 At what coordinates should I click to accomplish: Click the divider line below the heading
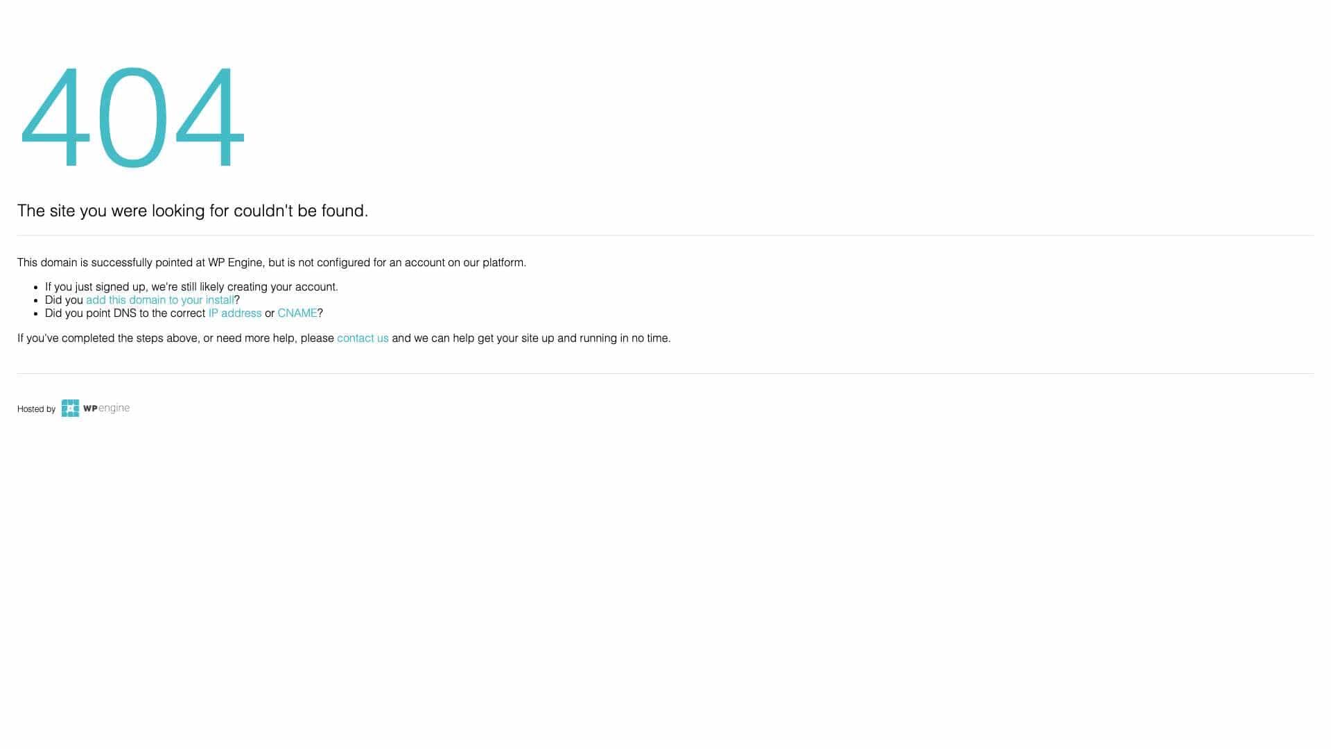point(665,236)
